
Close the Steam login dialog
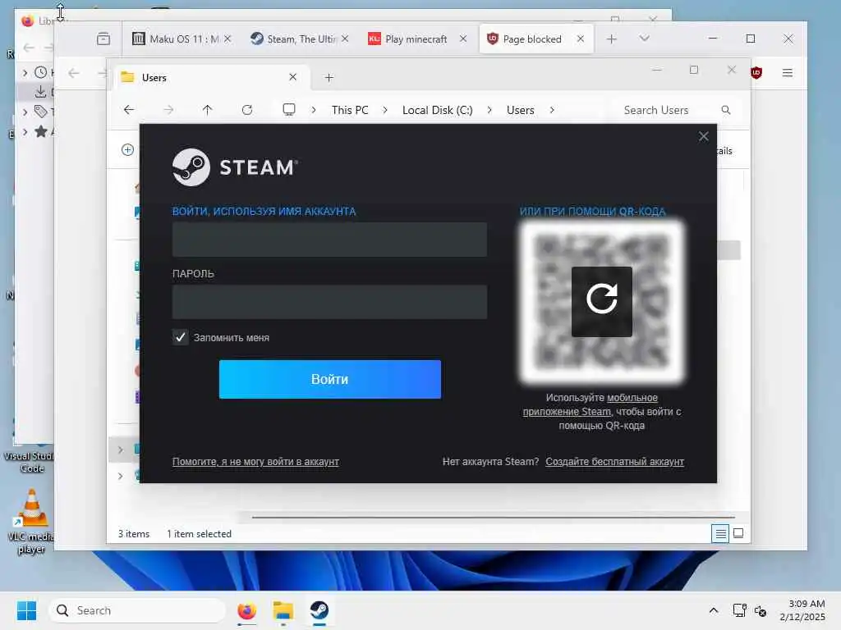tap(703, 137)
